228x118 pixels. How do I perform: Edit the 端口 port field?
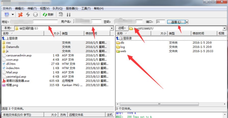(x=160, y=22)
